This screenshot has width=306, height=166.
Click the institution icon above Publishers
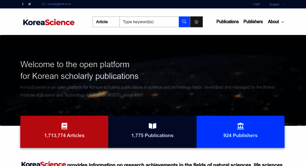240,126
